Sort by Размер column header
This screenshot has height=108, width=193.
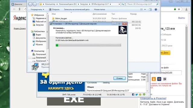(133, 14)
